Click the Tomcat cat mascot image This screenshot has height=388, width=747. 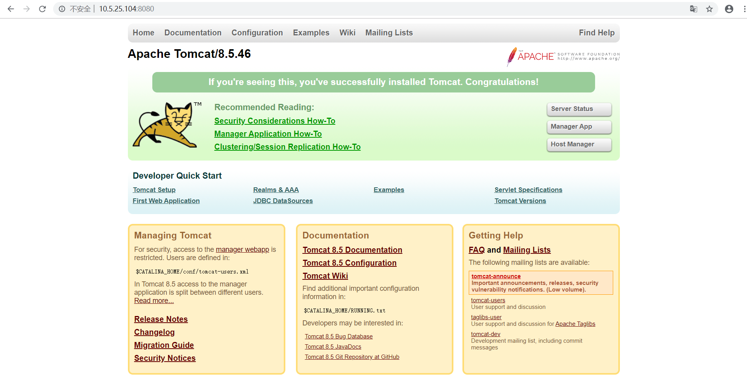(x=167, y=125)
